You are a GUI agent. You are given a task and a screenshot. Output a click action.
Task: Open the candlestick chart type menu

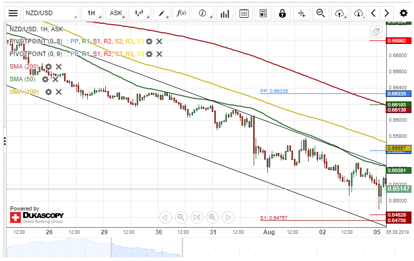pos(139,13)
